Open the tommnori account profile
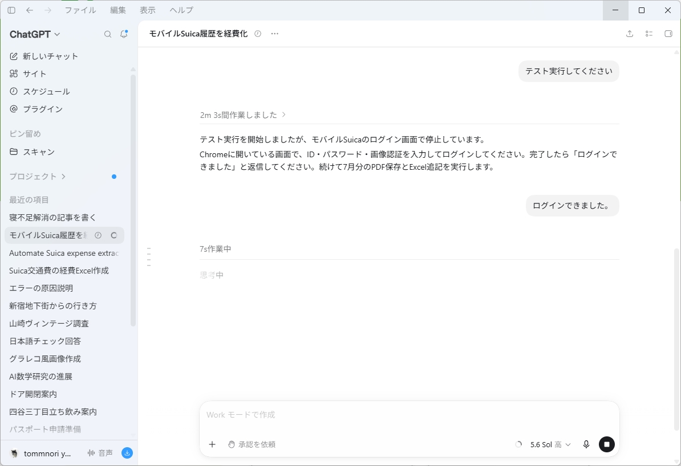The width and height of the screenshot is (681, 466). (40, 453)
